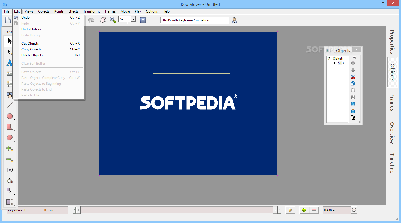Open the zoom level .5x dropdown
The height and width of the screenshot is (223, 401).
click(133, 19)
